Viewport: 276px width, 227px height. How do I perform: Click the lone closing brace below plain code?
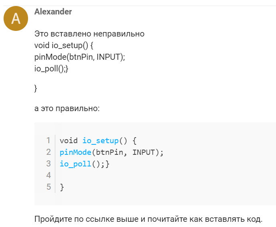click(x=36, y=88)
